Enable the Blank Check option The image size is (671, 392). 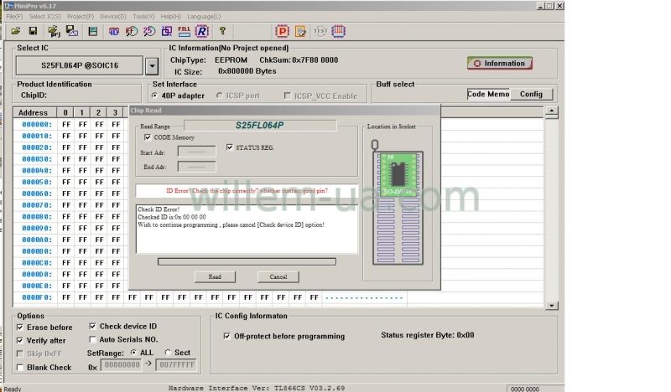tap(20, 367)
